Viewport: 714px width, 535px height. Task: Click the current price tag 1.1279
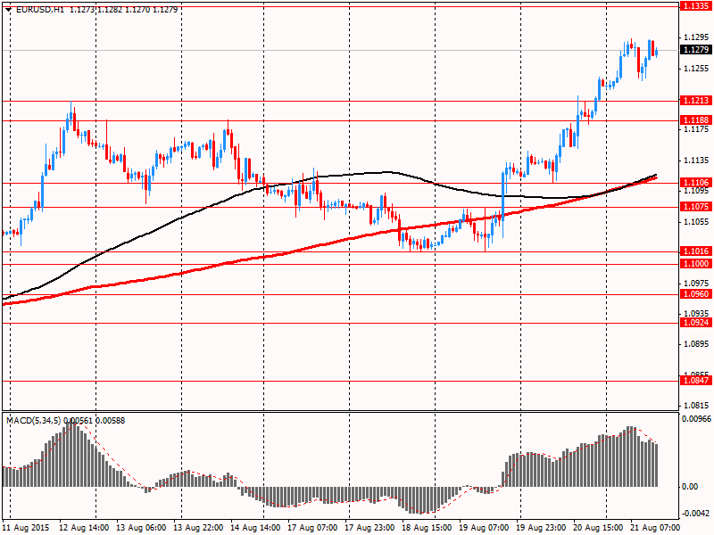tap(696, 50)
